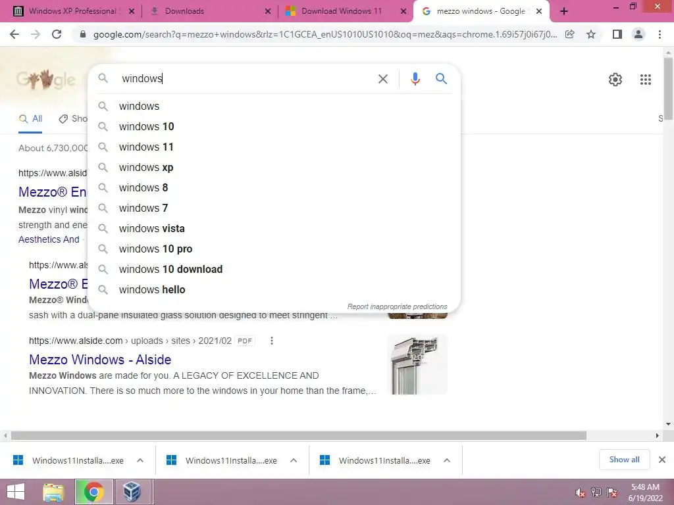Click the browser forward arrow

coord(36,34)
